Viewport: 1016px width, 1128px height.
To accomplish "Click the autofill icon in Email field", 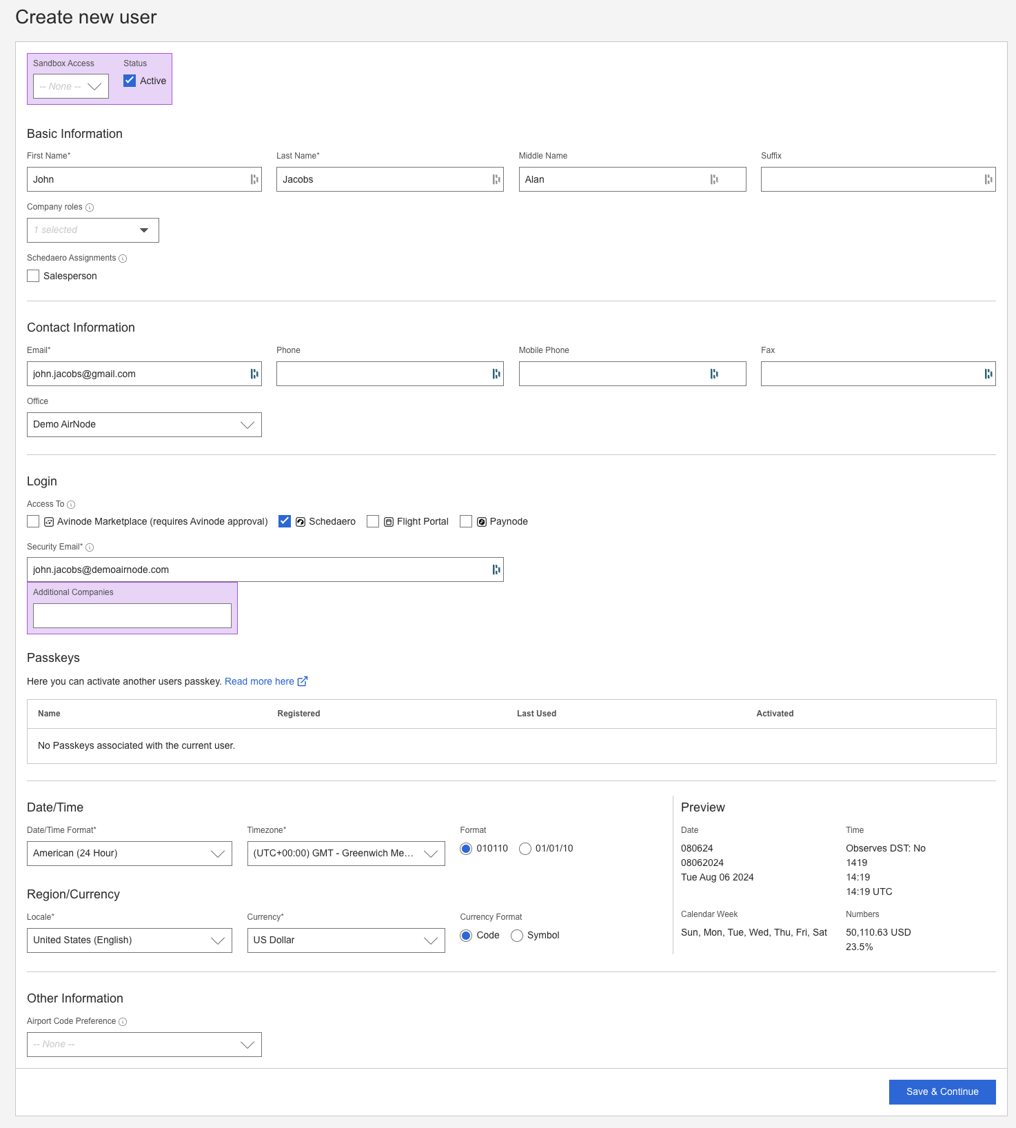I will click(x=254, y=374).
